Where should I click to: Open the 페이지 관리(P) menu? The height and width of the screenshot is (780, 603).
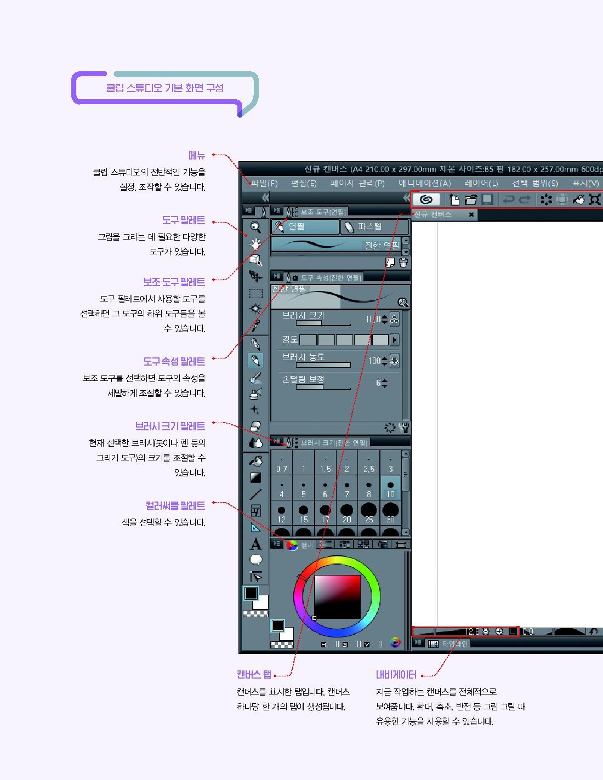pos(357,183)
